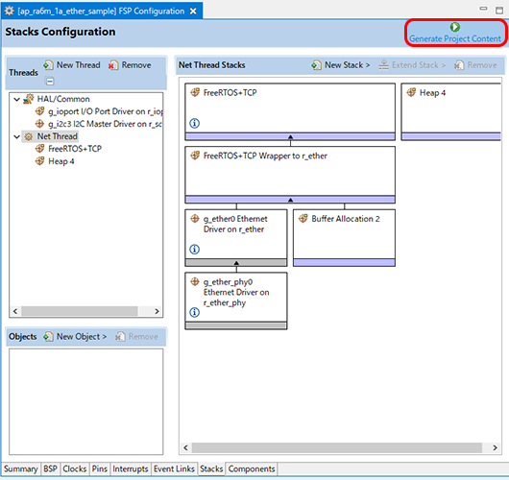Click the g_ether0 block module icon
This screenshot has width=509, height=480.
(x=195, y=219)
